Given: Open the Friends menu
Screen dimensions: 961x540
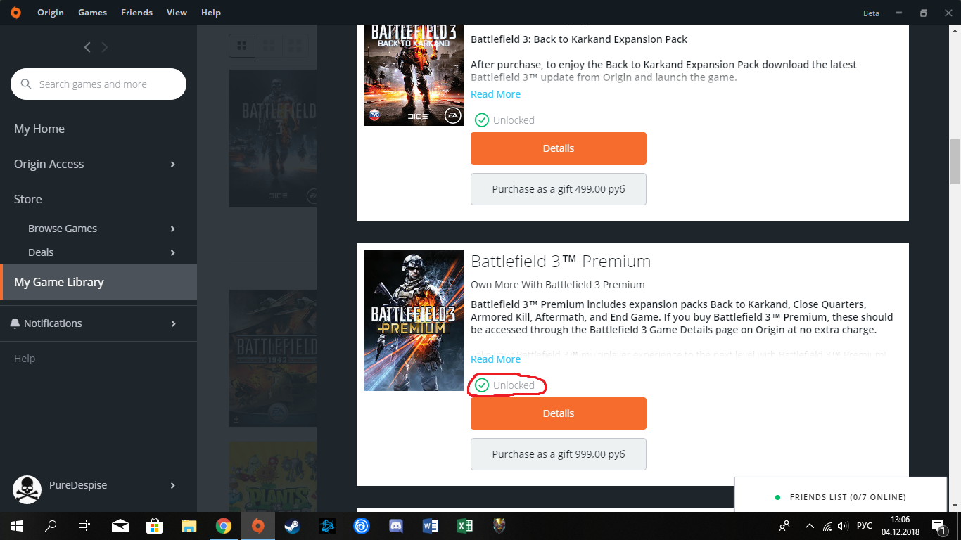Looking at the screenshot, I should [136, 13].
